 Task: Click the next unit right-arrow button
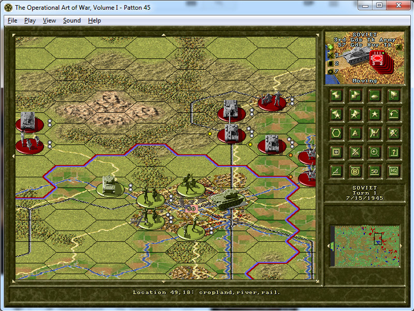pos(356,95)
